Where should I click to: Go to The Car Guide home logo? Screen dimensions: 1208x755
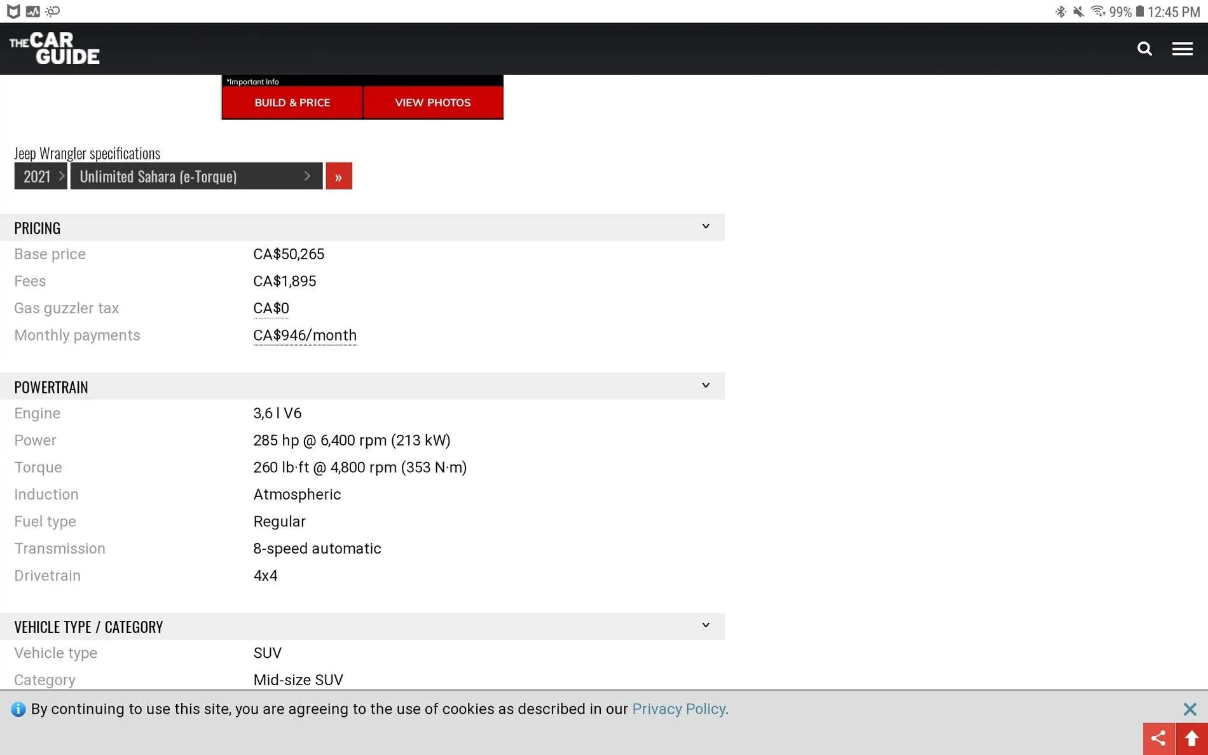point(55,48)
